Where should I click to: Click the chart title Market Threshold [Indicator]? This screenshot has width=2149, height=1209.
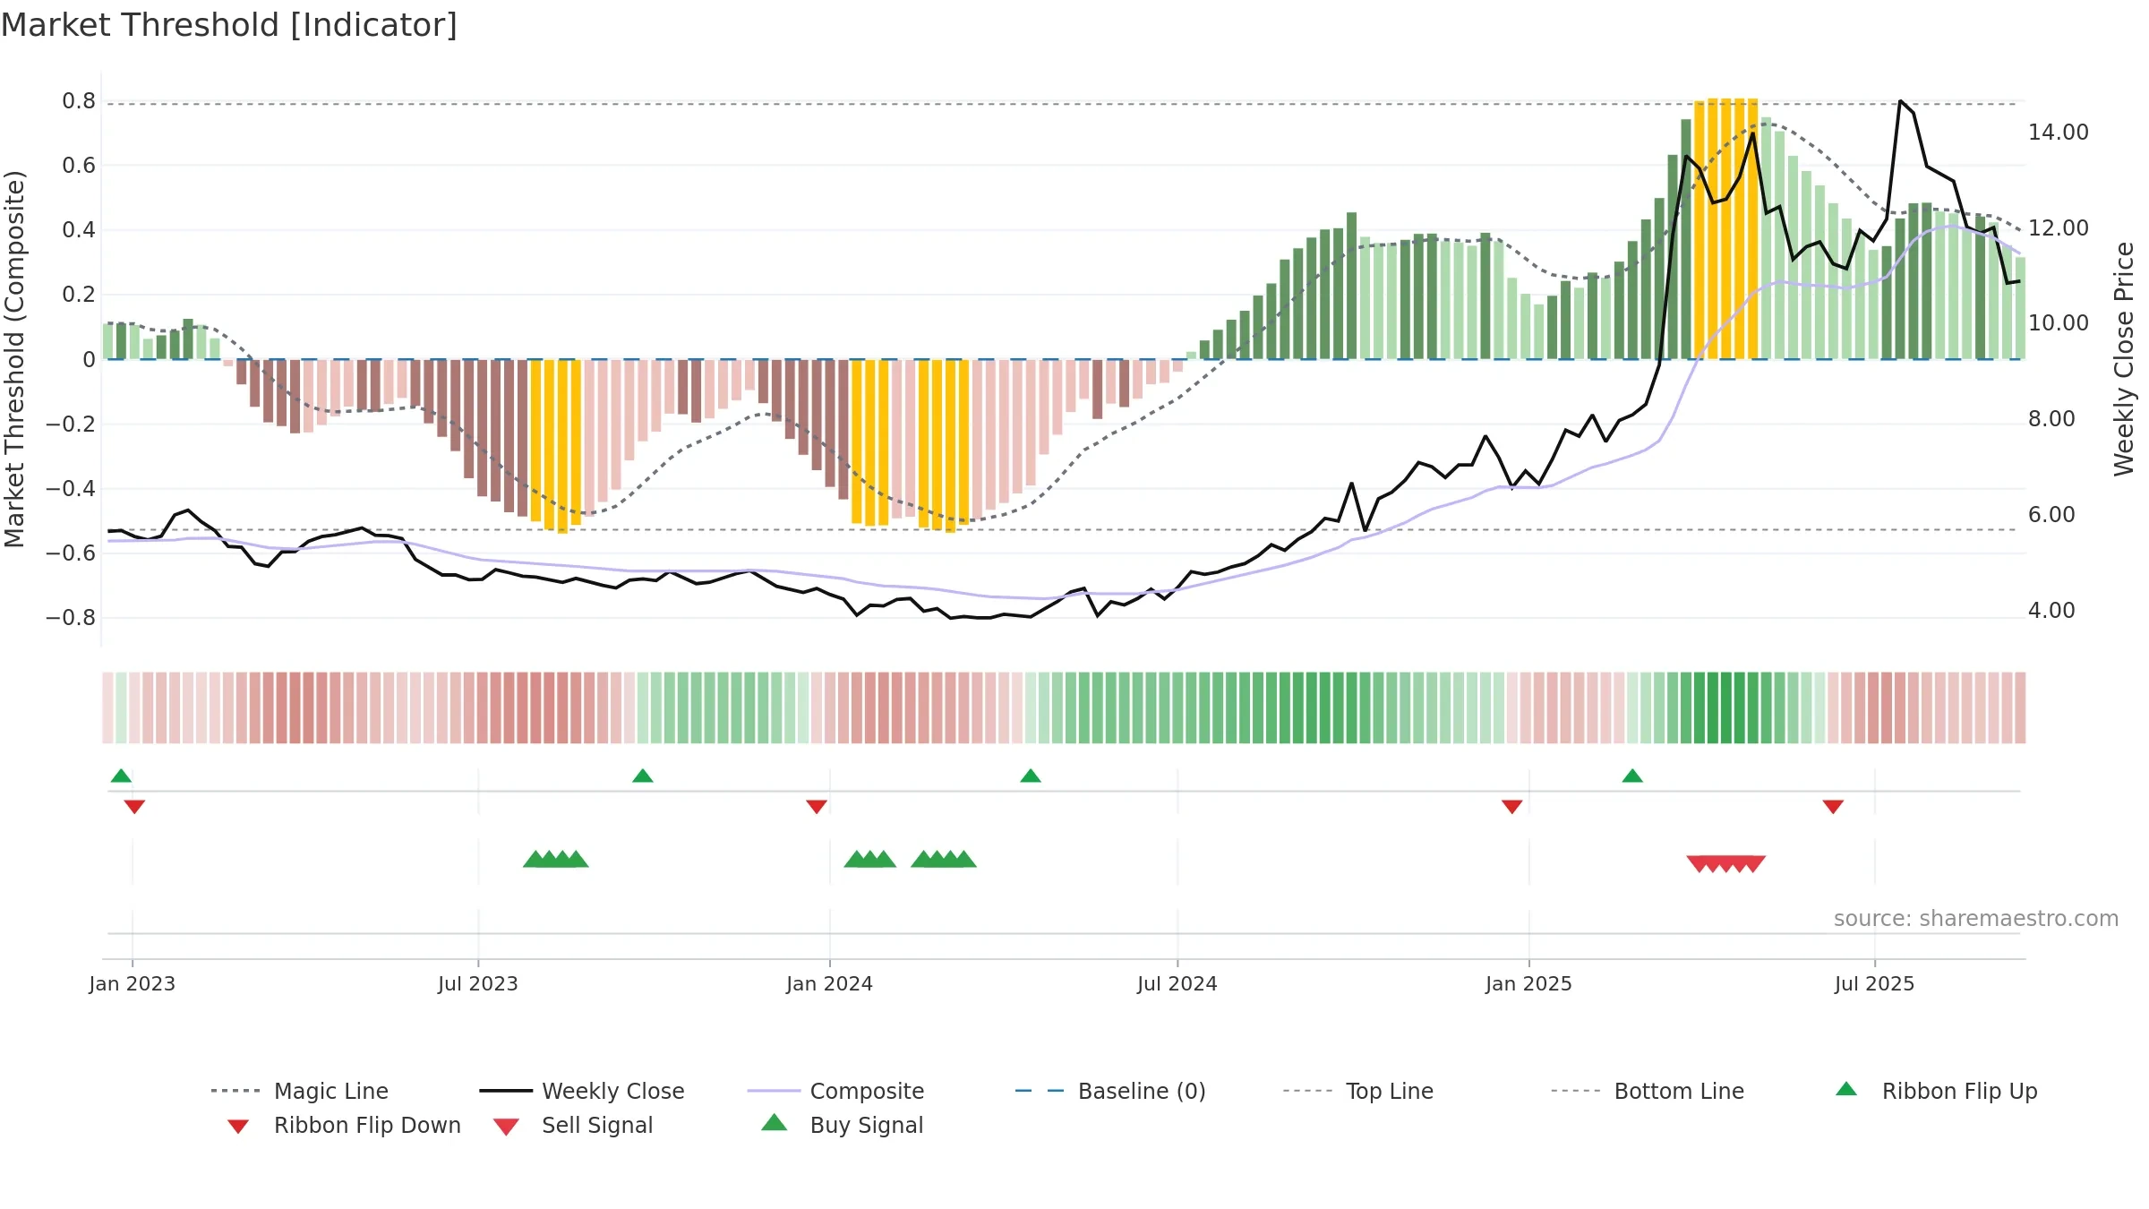229,25
